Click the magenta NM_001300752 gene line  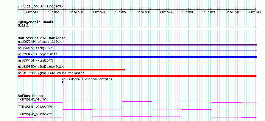point(137,117)
